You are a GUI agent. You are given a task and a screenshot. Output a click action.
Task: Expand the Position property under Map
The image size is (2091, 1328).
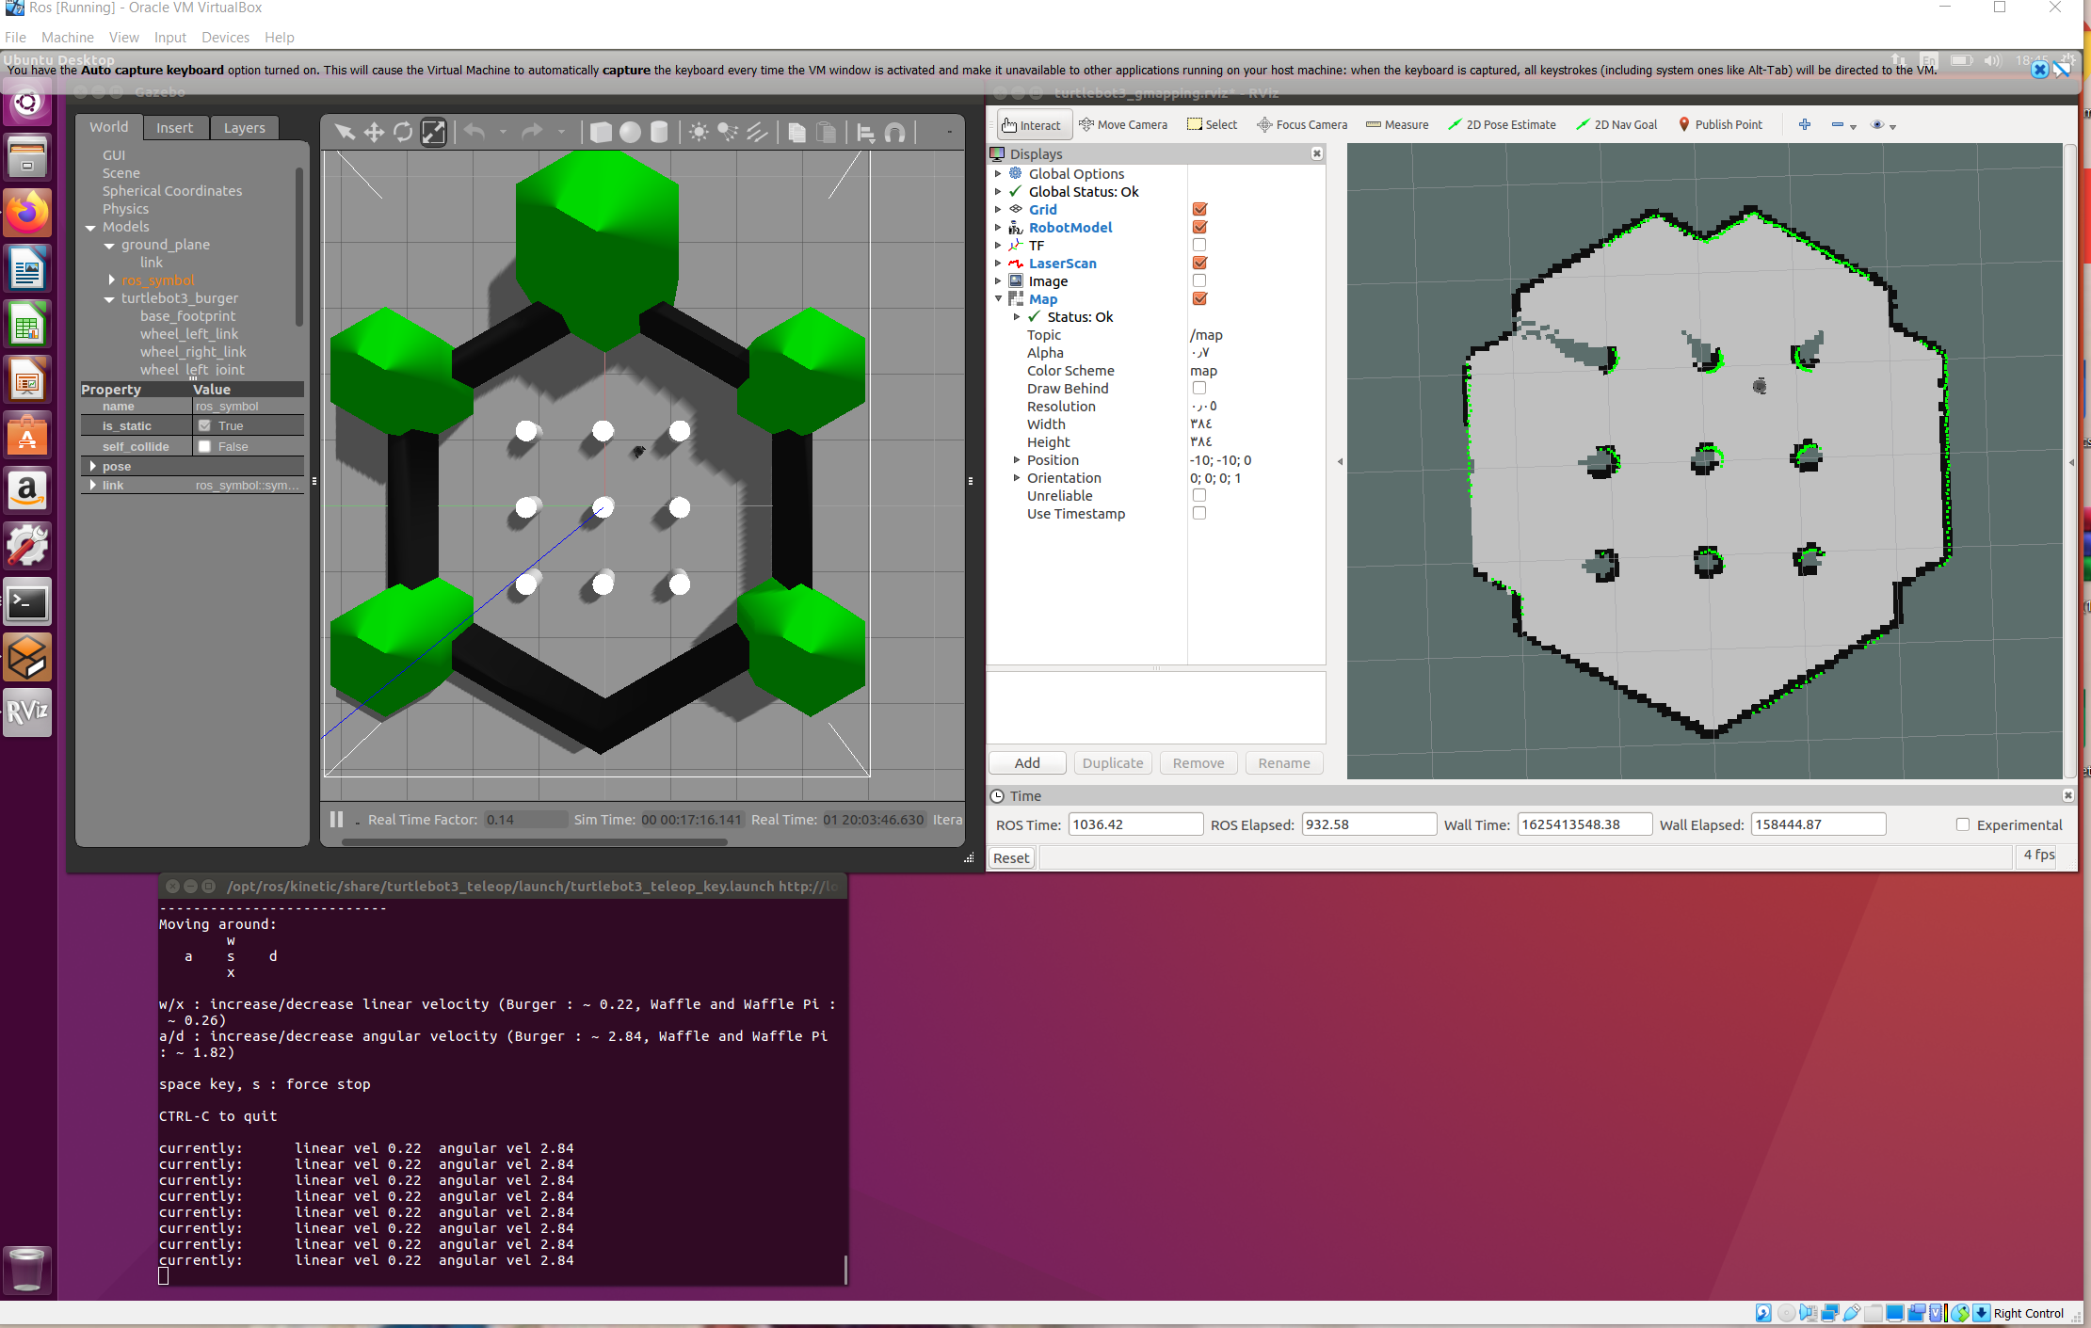[x=1017, y=459]
